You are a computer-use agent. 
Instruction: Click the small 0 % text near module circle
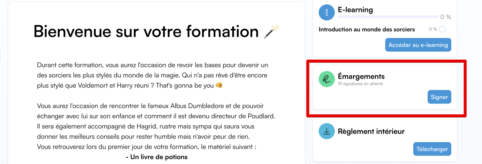[x=433, y=29]
